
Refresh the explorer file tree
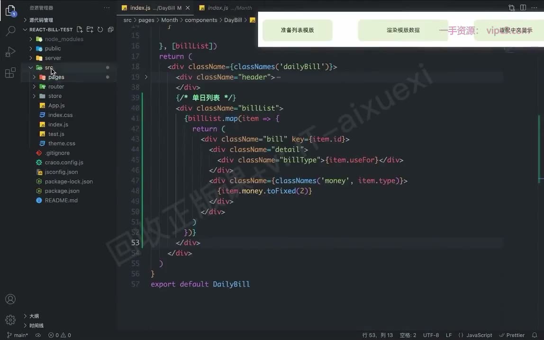(100, 29)
